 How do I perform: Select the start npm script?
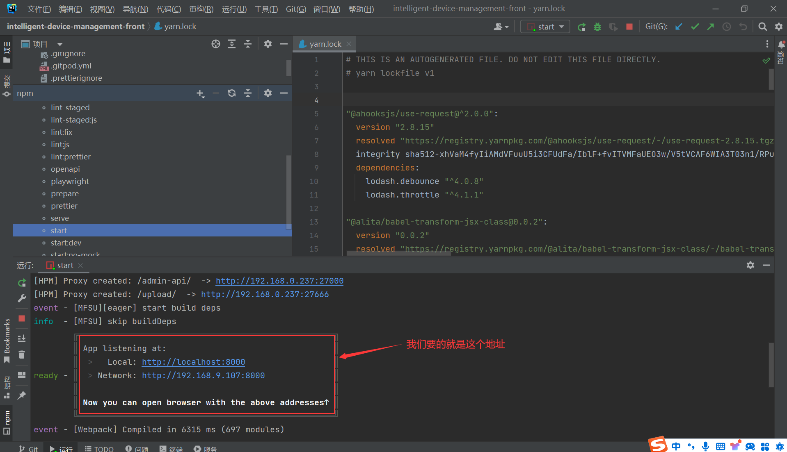(152, 230)
